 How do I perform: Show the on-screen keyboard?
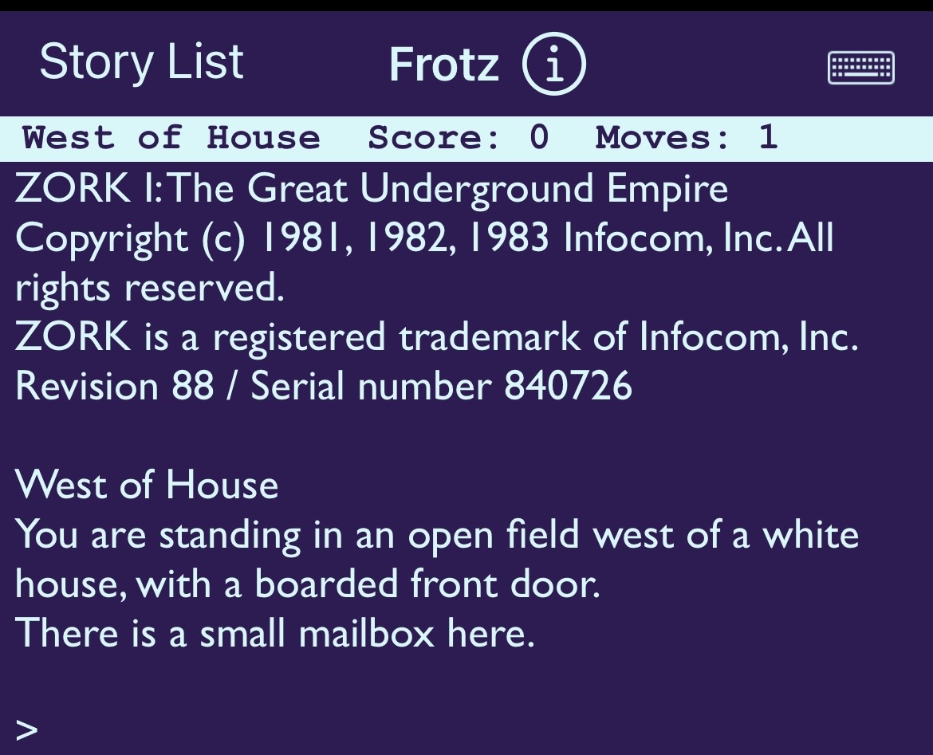(x=861, y=68)
